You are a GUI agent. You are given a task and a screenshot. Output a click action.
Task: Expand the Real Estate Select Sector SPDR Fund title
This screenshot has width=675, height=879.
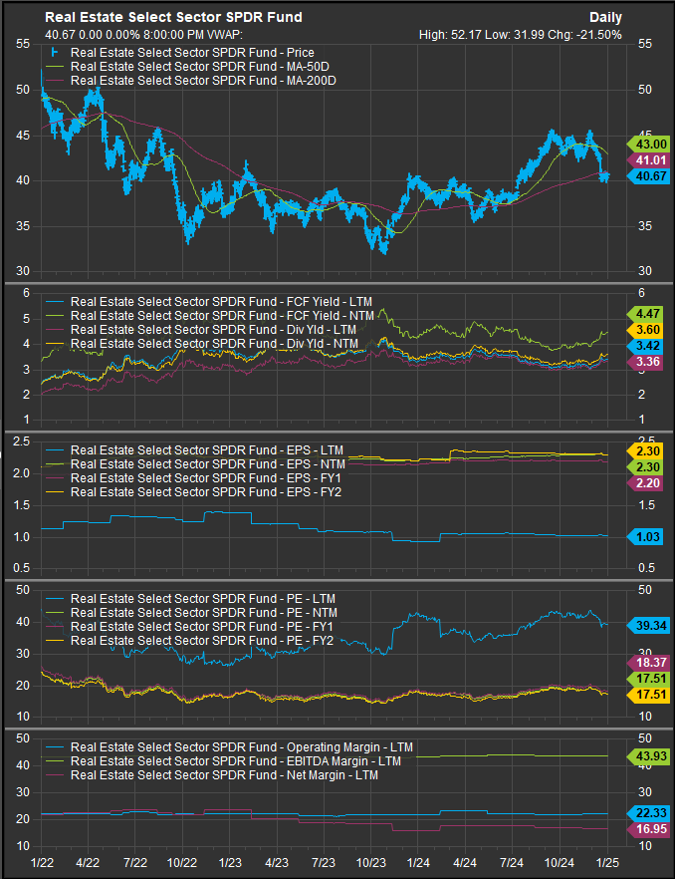click(x=173, y=17)
